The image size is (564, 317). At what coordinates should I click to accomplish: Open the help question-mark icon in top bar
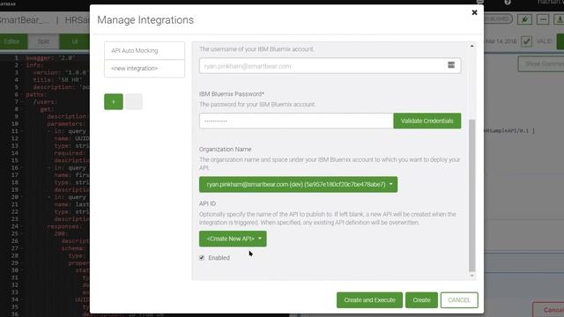[508, 2]
